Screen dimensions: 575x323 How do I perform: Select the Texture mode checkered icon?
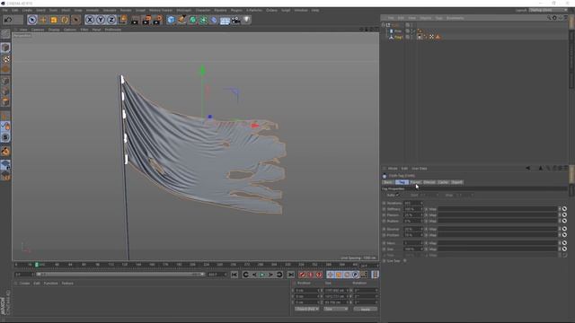point(5,58)
